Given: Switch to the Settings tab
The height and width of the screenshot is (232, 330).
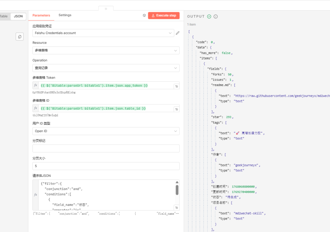Looking at the screenshot, I should click(65, 15).
